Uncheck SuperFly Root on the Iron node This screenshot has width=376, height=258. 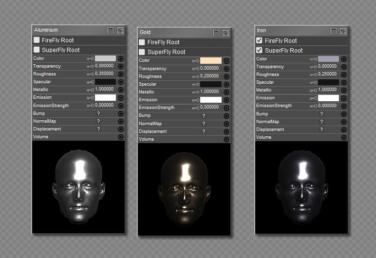coord(260,51)
